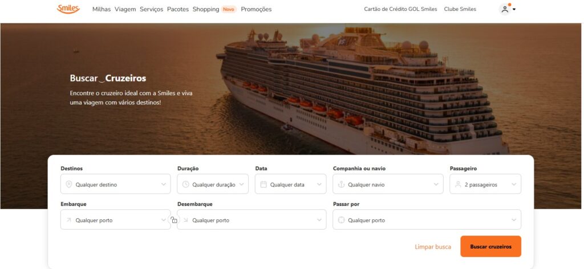Expand the 2 passageiros dropdown
This screenshot has width=584, height=269.
click(485, 184)
